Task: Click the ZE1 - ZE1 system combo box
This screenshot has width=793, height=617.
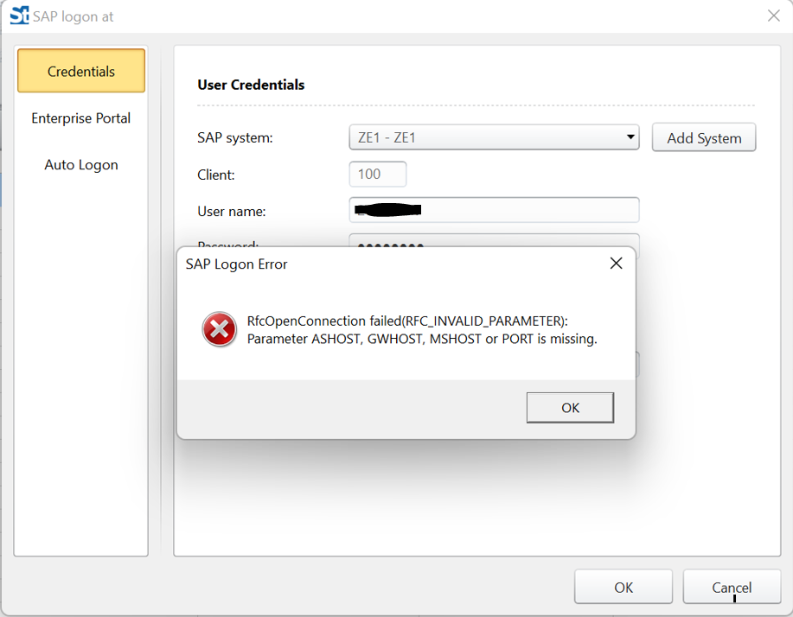Action: pyautogui.click(x=484, y=137)
